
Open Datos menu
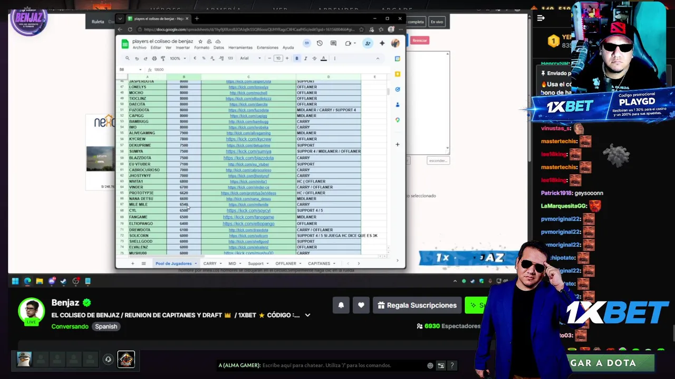219,48
